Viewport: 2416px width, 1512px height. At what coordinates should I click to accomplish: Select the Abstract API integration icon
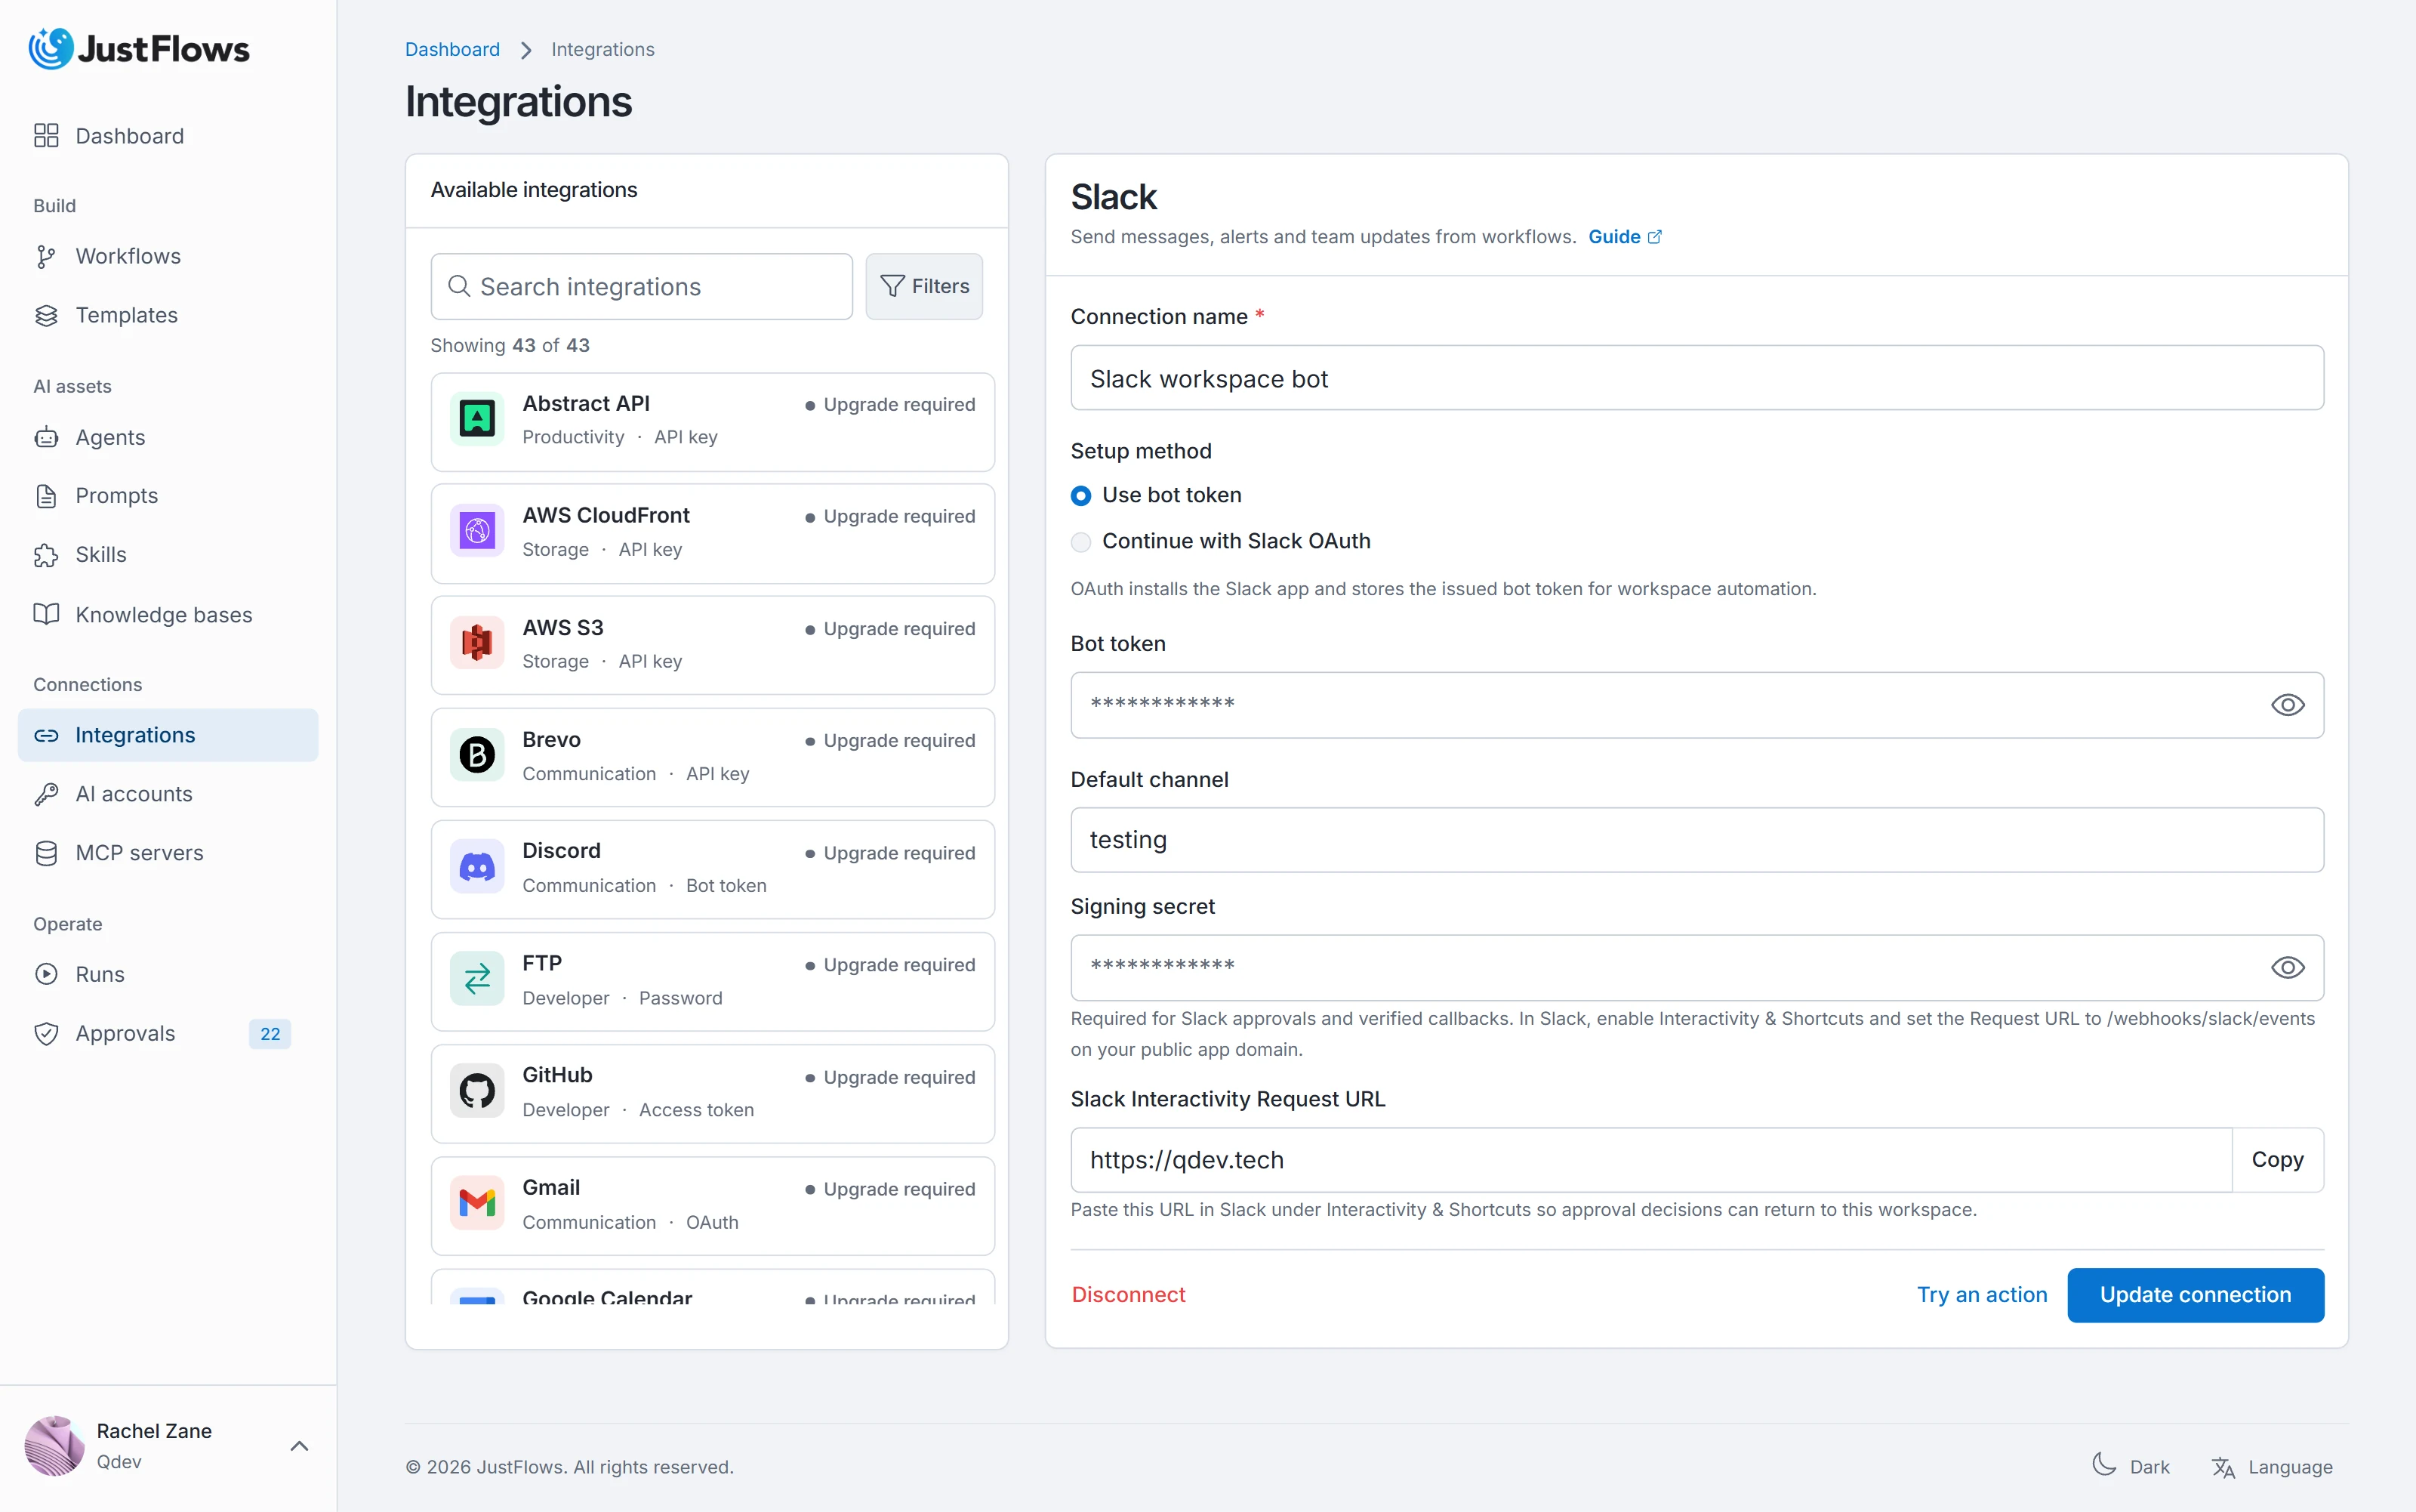[x=477, y=418]
